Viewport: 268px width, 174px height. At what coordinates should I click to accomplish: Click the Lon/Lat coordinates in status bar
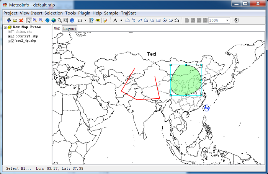(59, 169)
